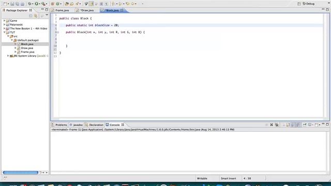The width and height of the screenshot is (331, 186).
Task: Expand The New Boston project node
Action: coord(5,28)
